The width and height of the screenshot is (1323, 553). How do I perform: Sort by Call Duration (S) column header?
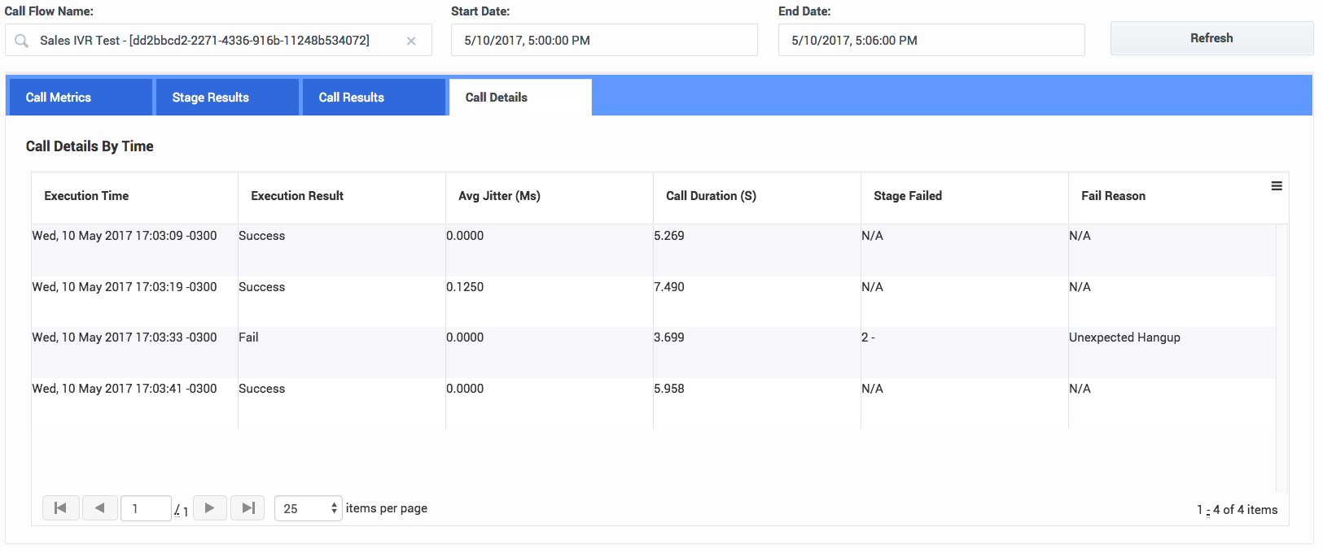(711, 196)
